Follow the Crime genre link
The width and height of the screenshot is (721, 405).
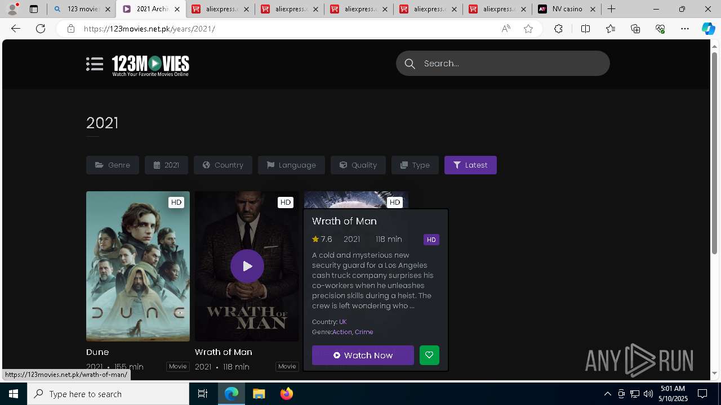[364, 332]
